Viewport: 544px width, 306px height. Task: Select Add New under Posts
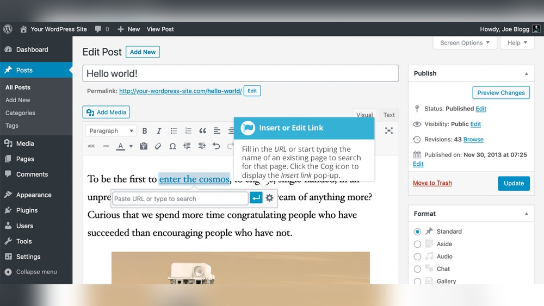pos(18,100)
